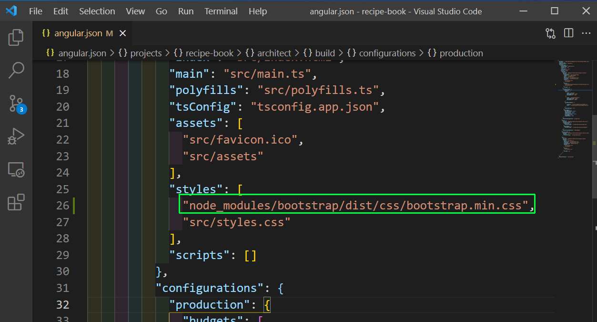Open the editor More Actions ellipsis
Viewport: 597px width, 322px height.
click(x=587, y=33)
